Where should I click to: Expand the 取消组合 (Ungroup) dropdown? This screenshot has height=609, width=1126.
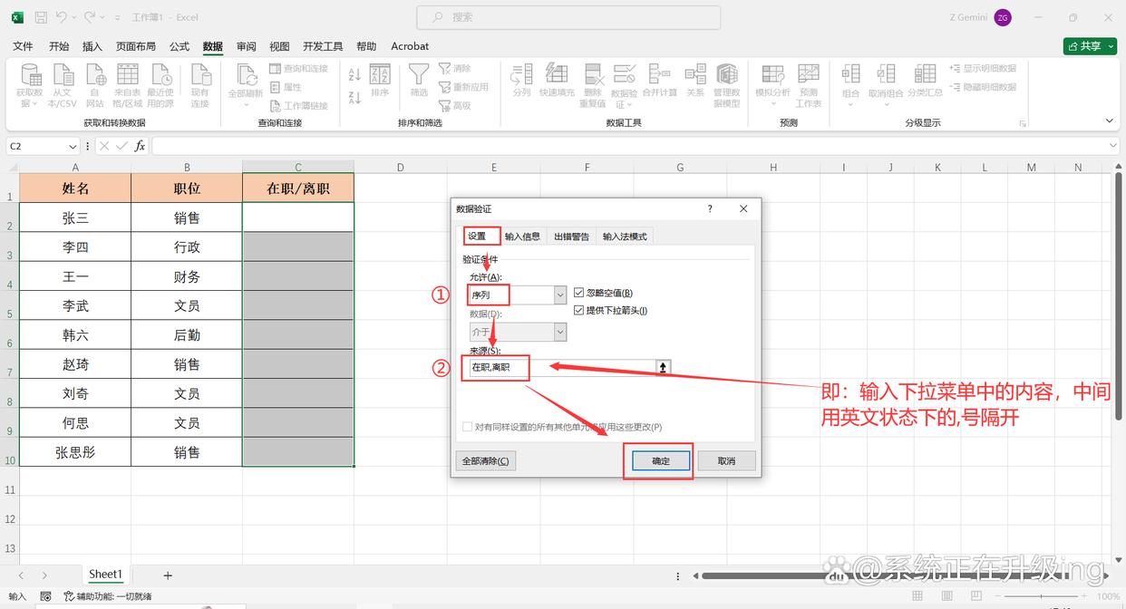point(886,104)
